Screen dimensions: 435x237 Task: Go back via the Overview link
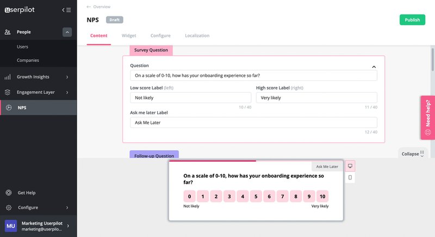click(98, 7)
